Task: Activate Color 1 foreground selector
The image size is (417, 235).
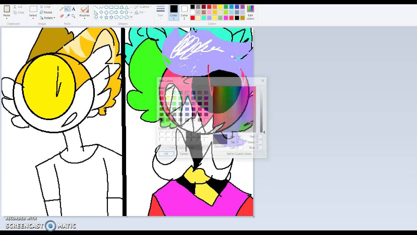Action: tap(174, 12)
